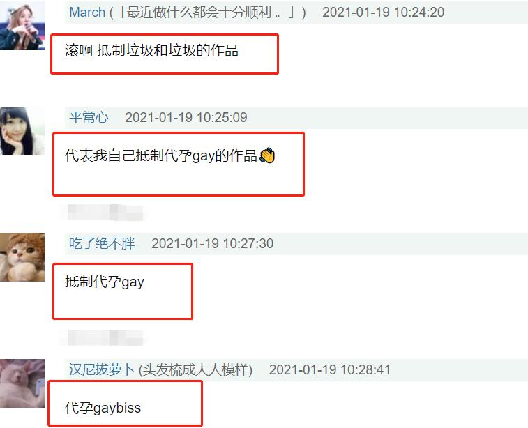528x428 pixels.
Task: Click the 平常心 username link
Action: click(x=89, y=117)
